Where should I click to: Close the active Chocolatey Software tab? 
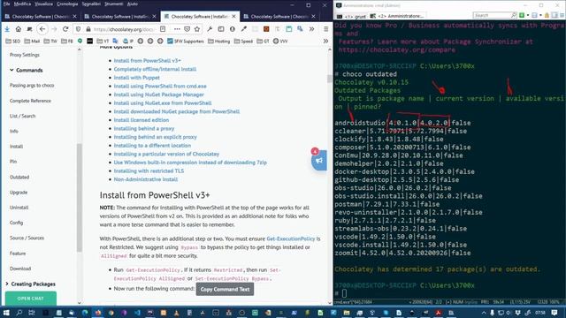click(x=233, y=16)
